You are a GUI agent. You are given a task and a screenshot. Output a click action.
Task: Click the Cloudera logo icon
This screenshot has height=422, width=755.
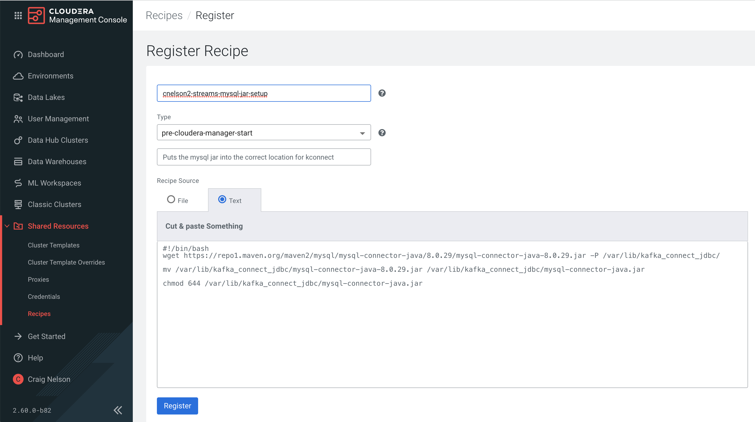[36, 16]
